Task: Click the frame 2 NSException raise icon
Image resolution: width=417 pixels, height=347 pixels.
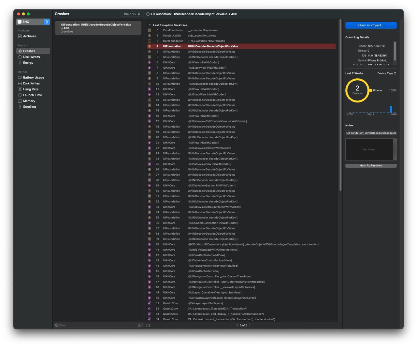Action: click(150, 41)
